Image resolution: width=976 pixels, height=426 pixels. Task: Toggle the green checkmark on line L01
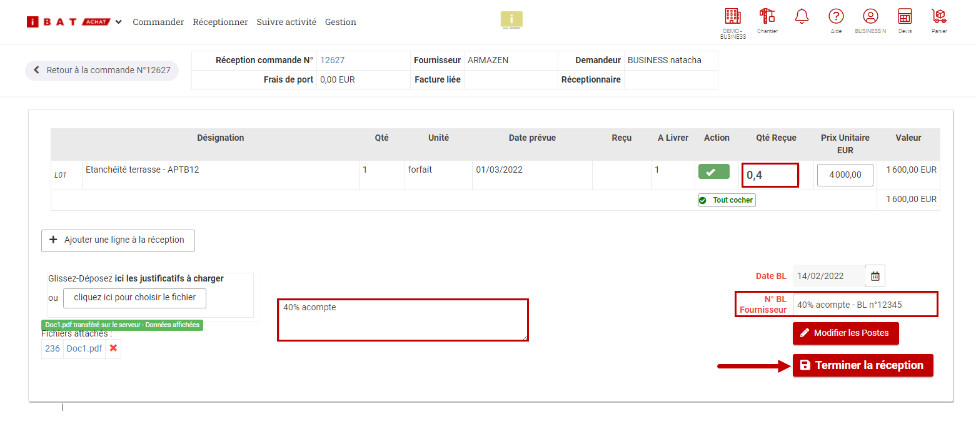[713, 171]
